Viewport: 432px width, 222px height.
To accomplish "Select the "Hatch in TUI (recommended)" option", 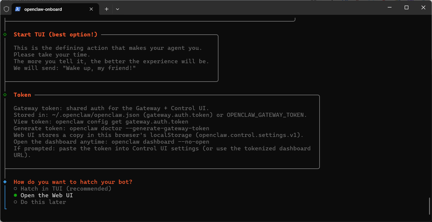I will [x=66, y=189].
